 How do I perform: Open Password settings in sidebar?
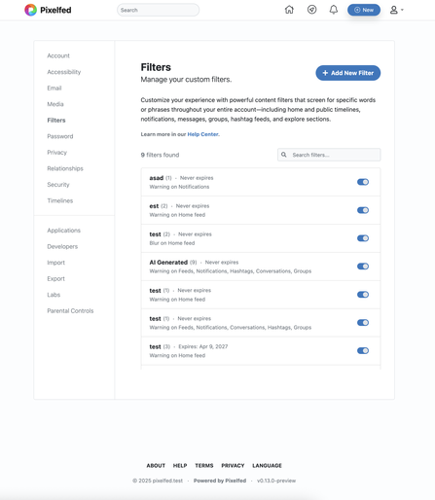click(x=60, y=136)
